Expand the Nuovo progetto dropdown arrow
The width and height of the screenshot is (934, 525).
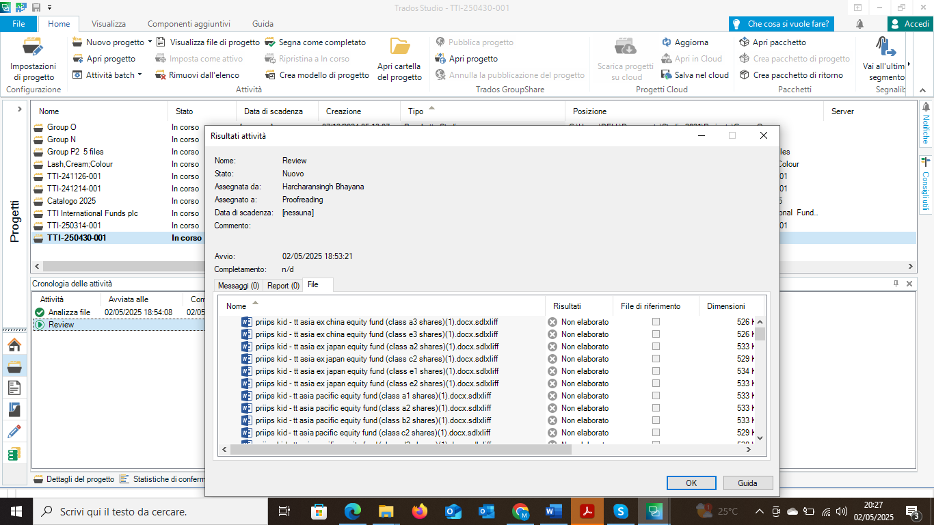(x=150, y=42)
